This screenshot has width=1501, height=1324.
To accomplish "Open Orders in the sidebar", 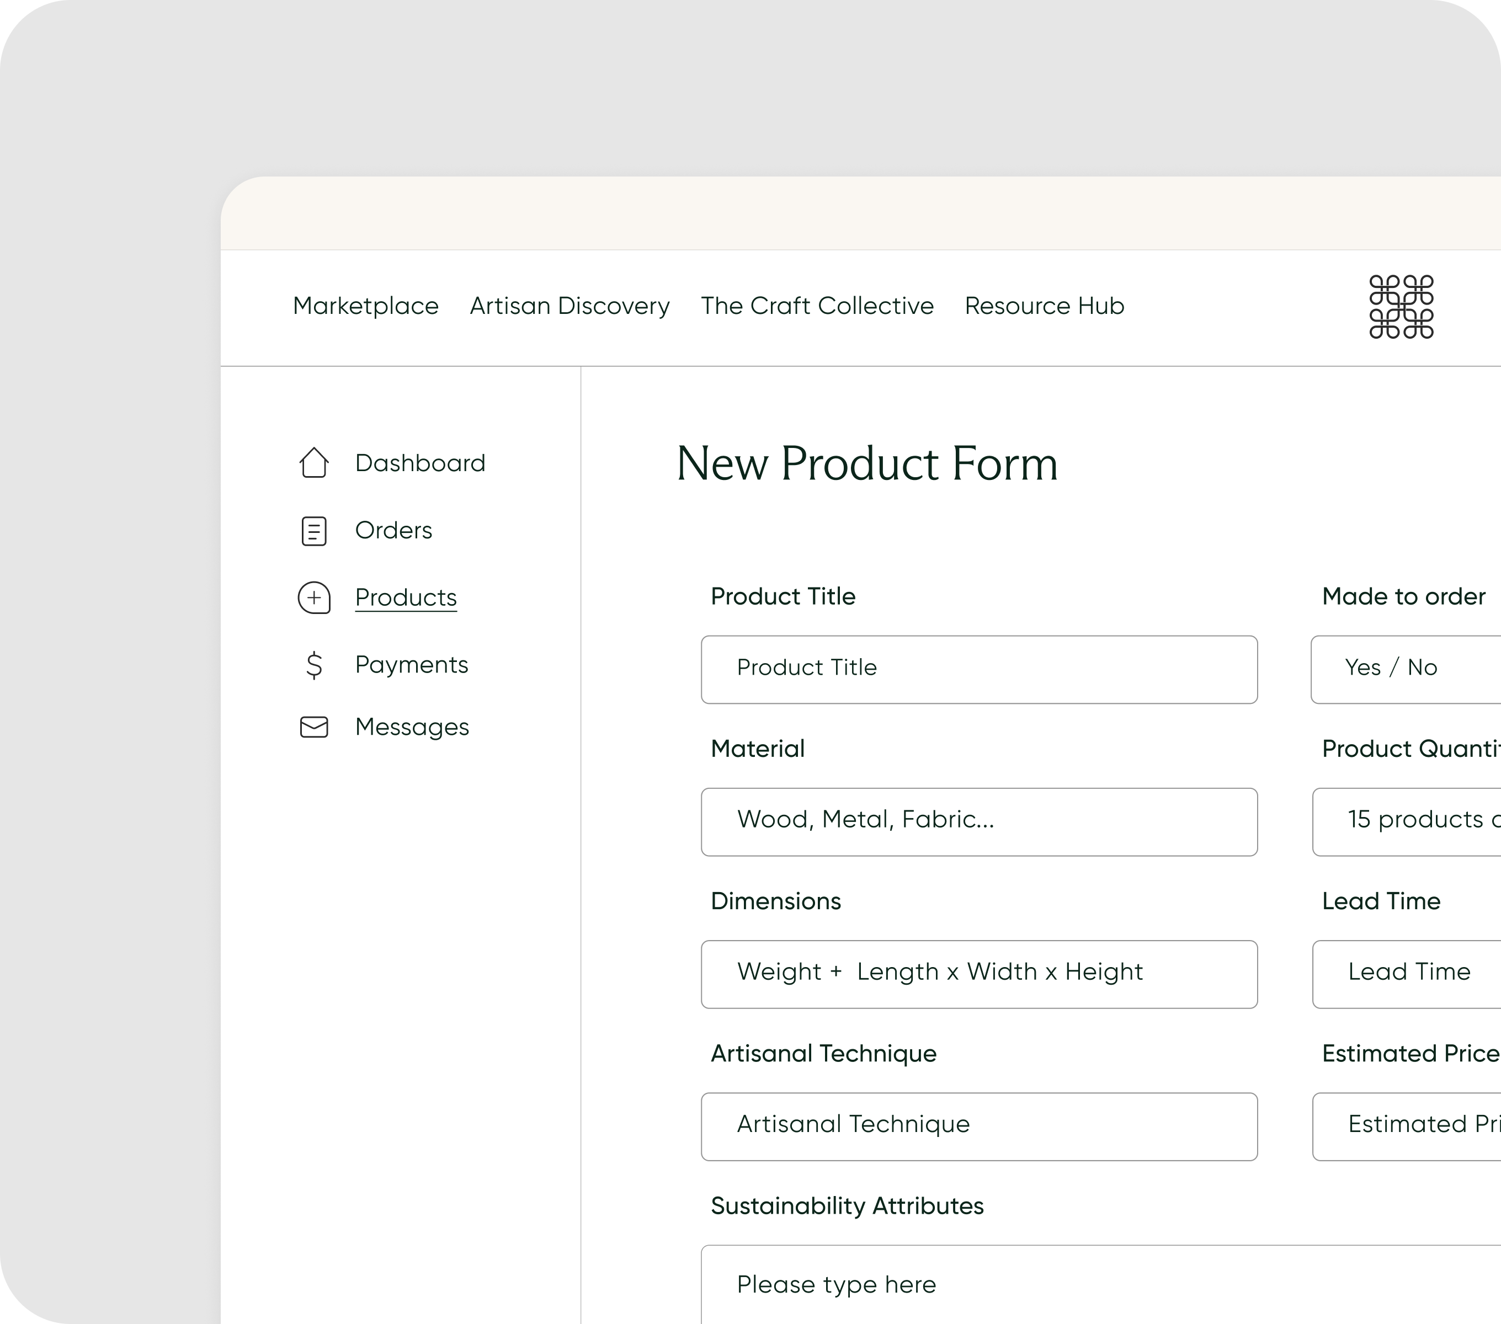I will point(393,530).
